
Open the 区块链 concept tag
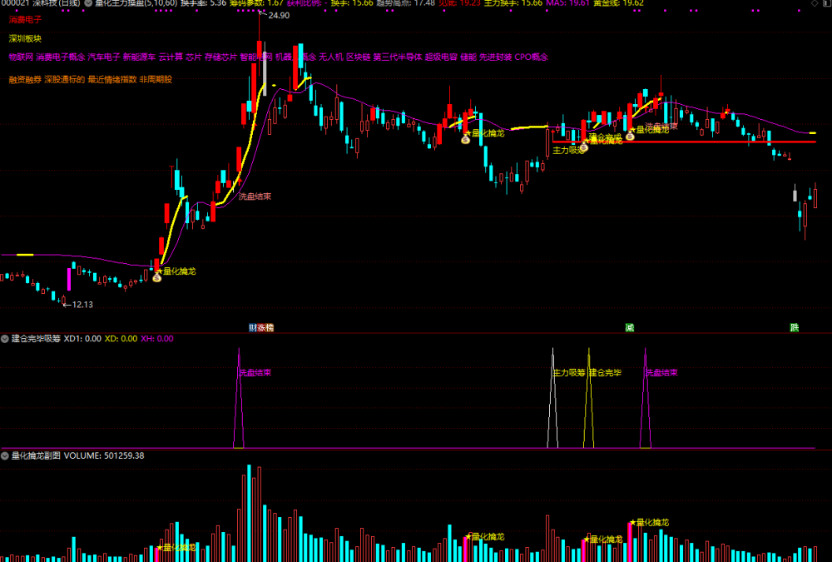[358, 57]
